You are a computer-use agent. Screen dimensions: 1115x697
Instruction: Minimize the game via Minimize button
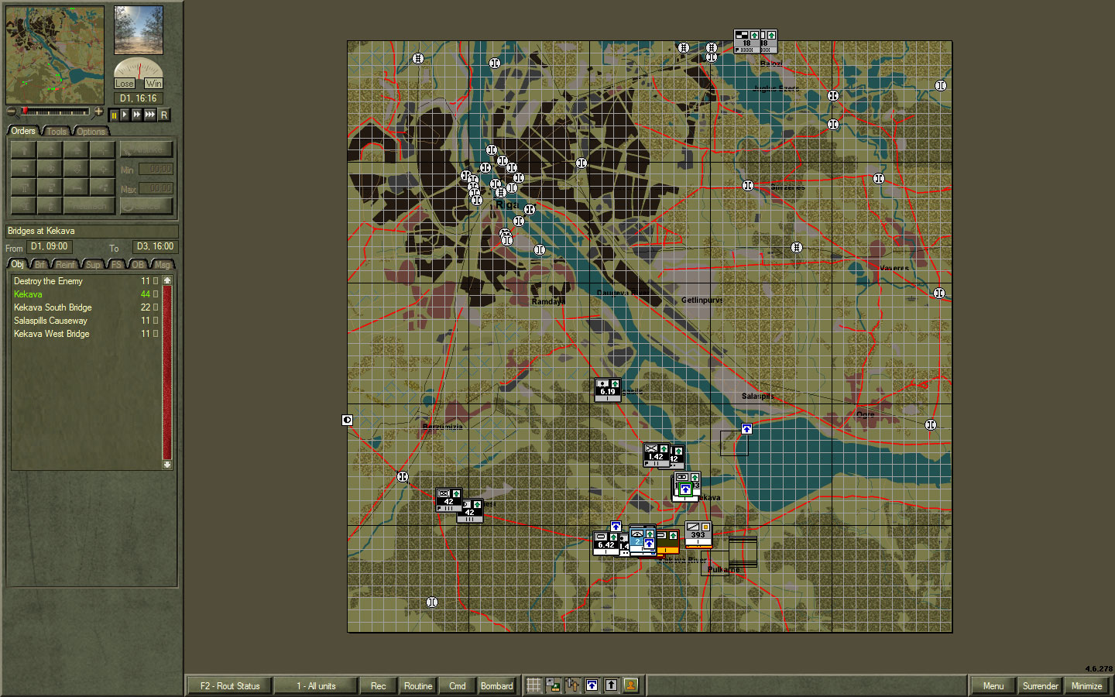pos(1086,685)
